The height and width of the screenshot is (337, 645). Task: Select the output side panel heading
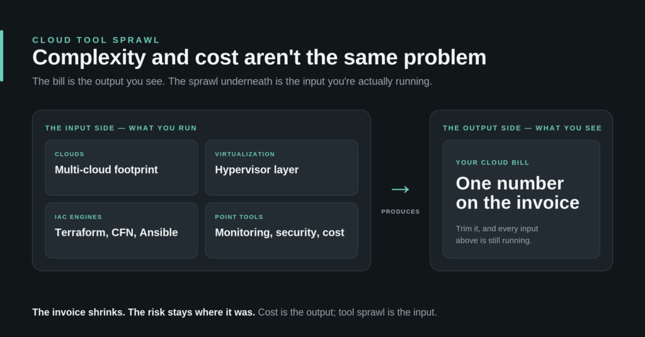point(522,128)
